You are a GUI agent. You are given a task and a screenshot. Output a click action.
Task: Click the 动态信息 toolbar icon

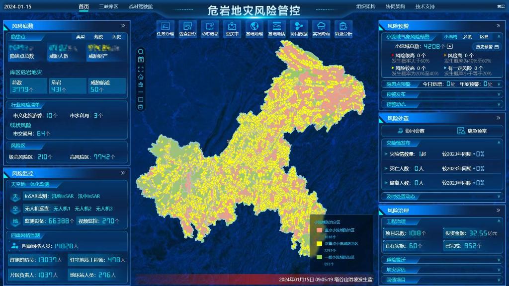(x=210, y=29)
